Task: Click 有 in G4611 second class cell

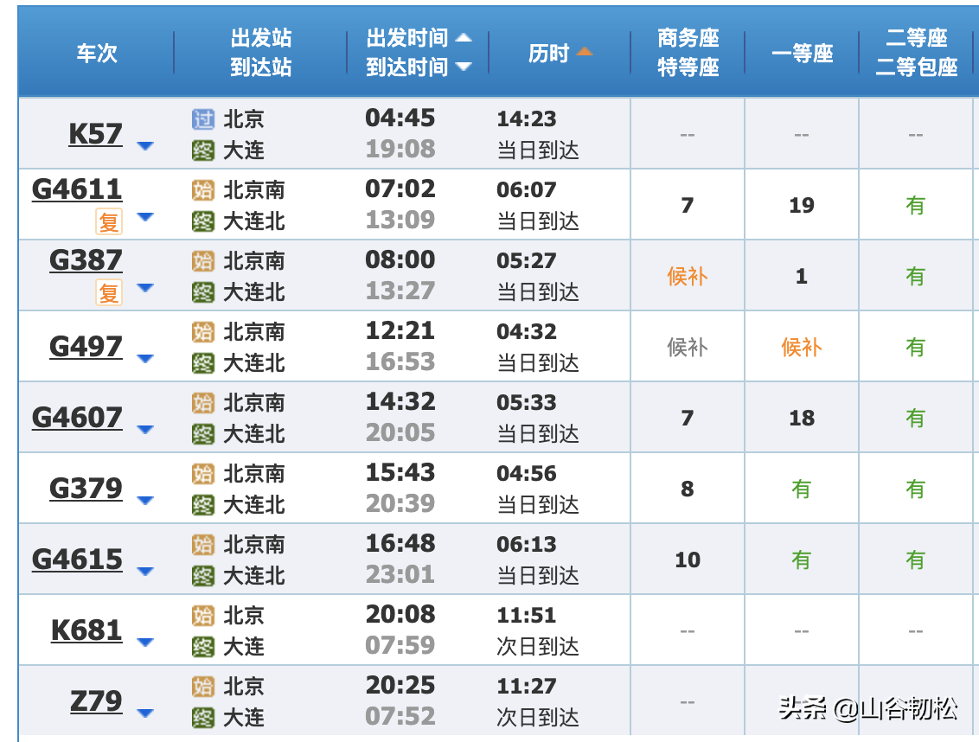Action: pos(915,205)
